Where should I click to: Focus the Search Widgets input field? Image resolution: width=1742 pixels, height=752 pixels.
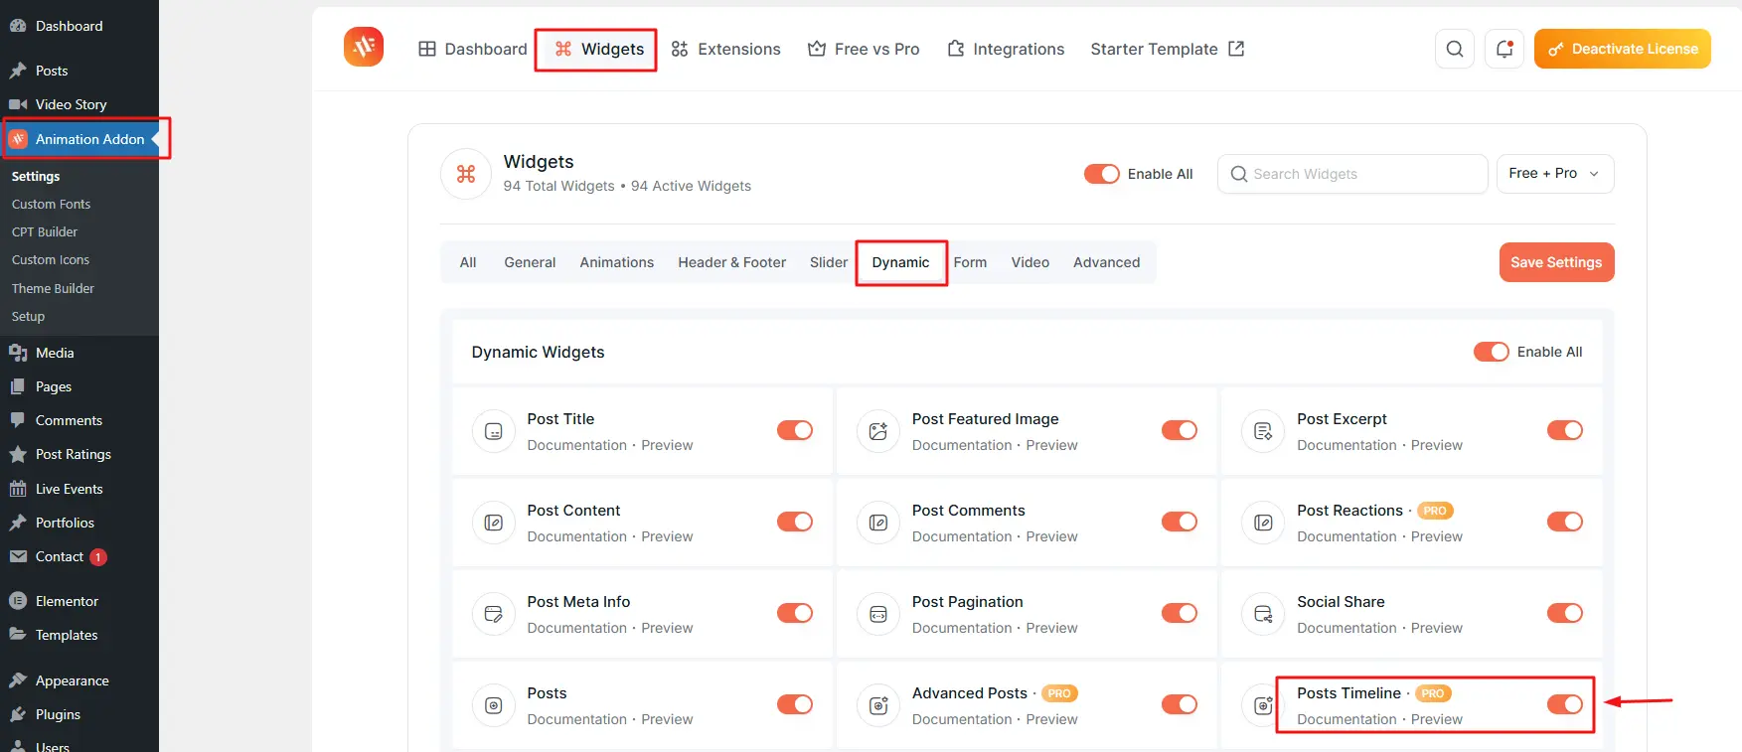(1352, 174)
